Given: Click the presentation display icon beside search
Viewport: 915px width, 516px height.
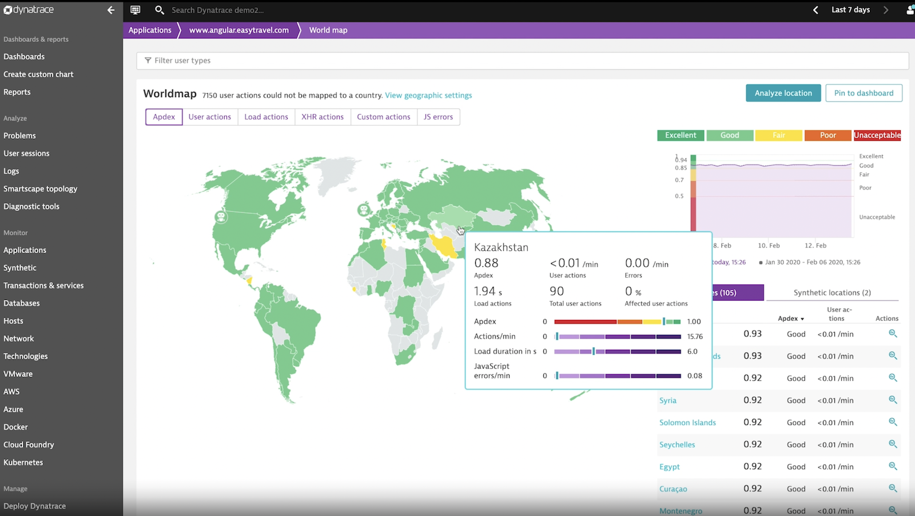Looking at the screenshot, I should 135,10.
